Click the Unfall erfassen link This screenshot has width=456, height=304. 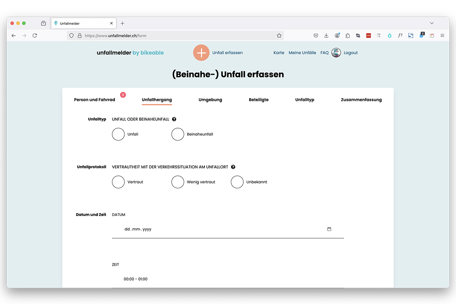point(228,53)
